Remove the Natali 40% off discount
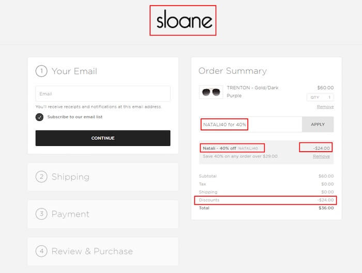The width and height of the screenshot is (362, 273). (321, 156)
